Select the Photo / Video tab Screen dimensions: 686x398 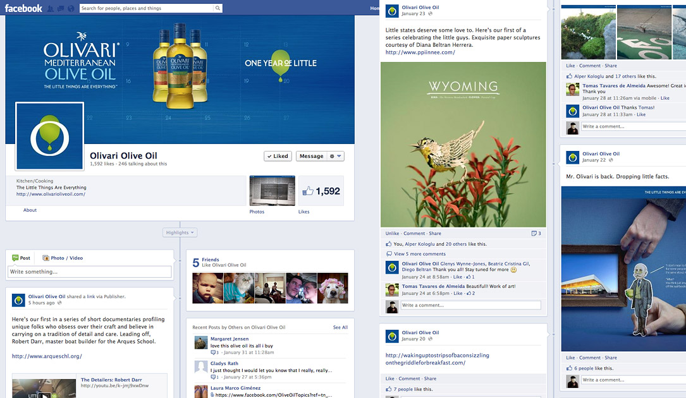pos(63,258)
